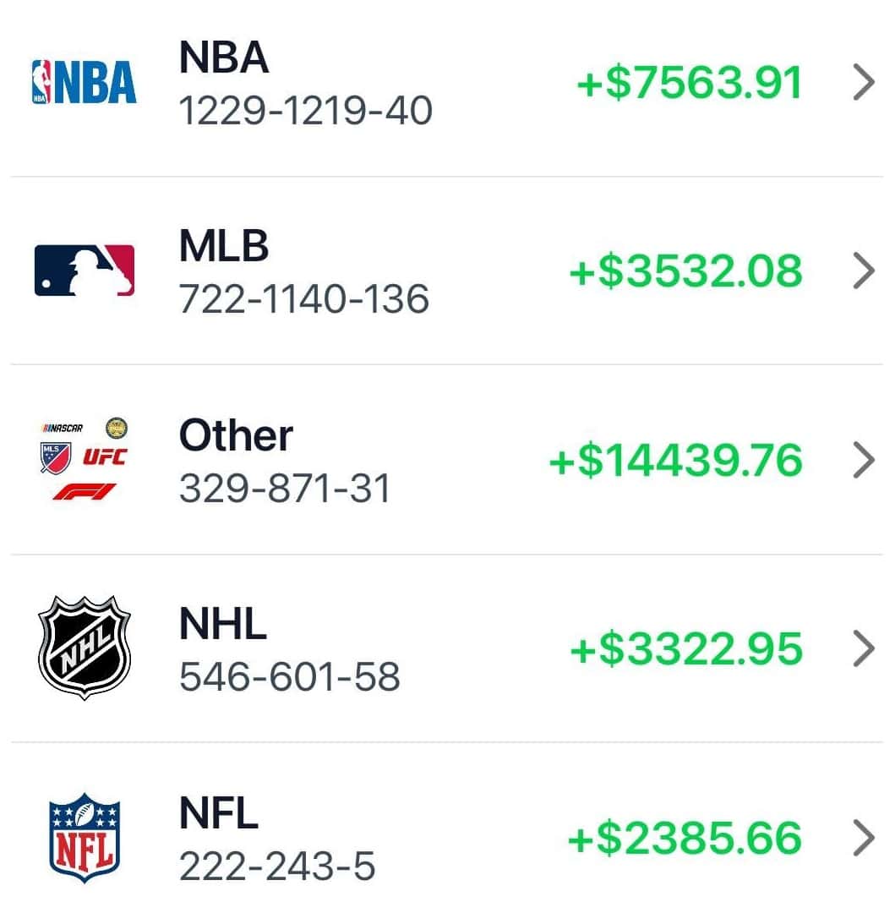Expand the NHL row chevron
This screenshot has height=924, width=895.
863,648
